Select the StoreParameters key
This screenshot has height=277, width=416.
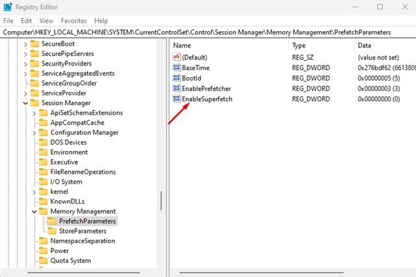point(83,231)
